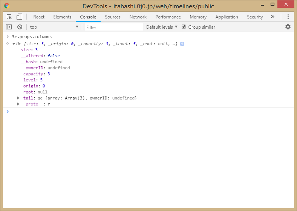
Task: Clear the console with the ban icon
Action: pyautogui.click(x=20, y=27)
